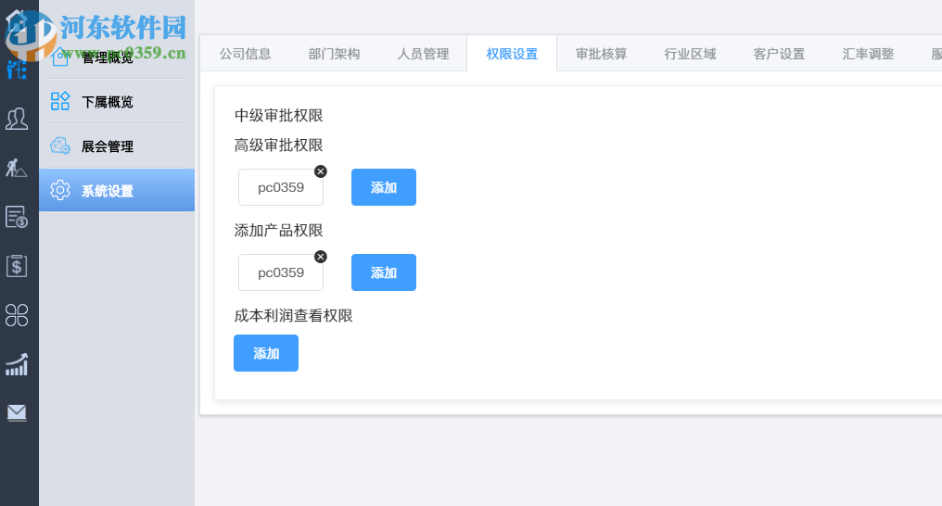The image size is (942, 506).
Task: Click the 添加产品权限 heading
Action: click(279, 231)
